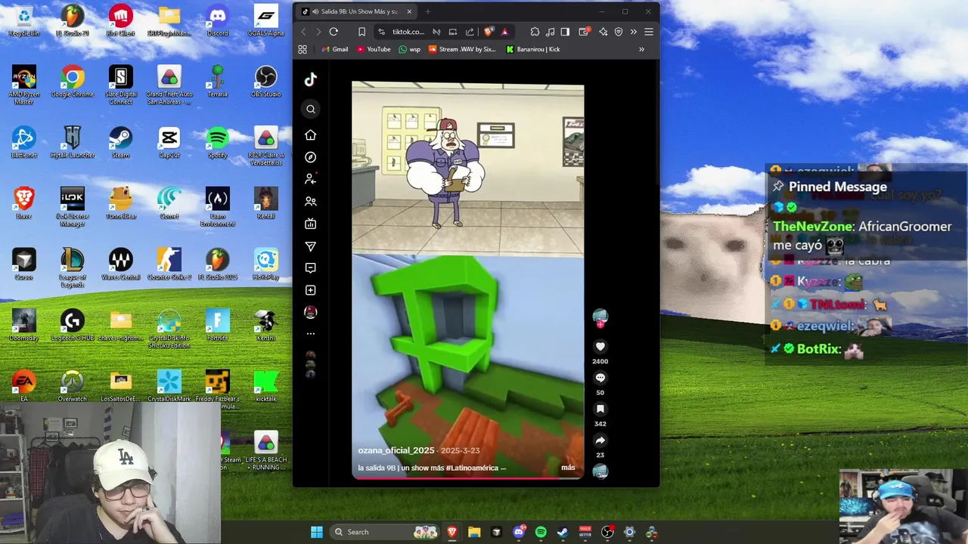The height and width of the screenshot is (544, 968).
Task: Open TikTok Messages paper-plane icon
Action: click(x=310, y=246)
